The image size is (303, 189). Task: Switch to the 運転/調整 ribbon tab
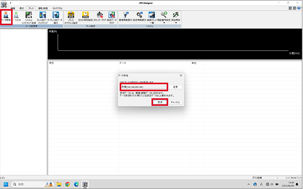click(43, 8)
